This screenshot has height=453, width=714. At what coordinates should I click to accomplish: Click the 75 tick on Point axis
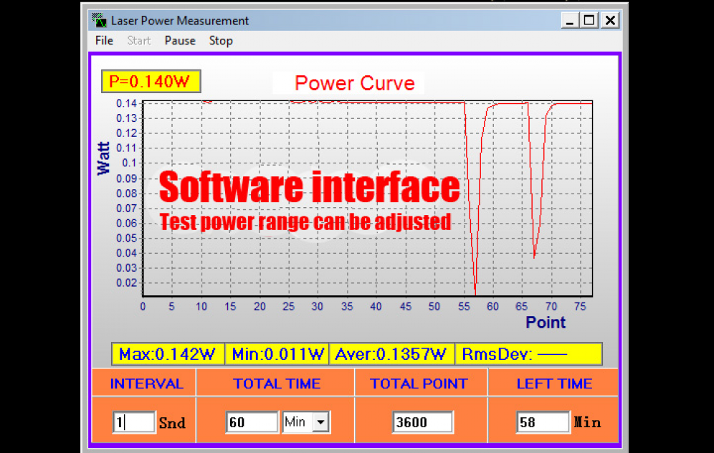coord(580,306)
